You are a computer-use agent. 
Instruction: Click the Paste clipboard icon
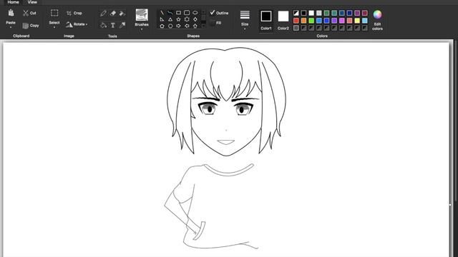[11, 13]
